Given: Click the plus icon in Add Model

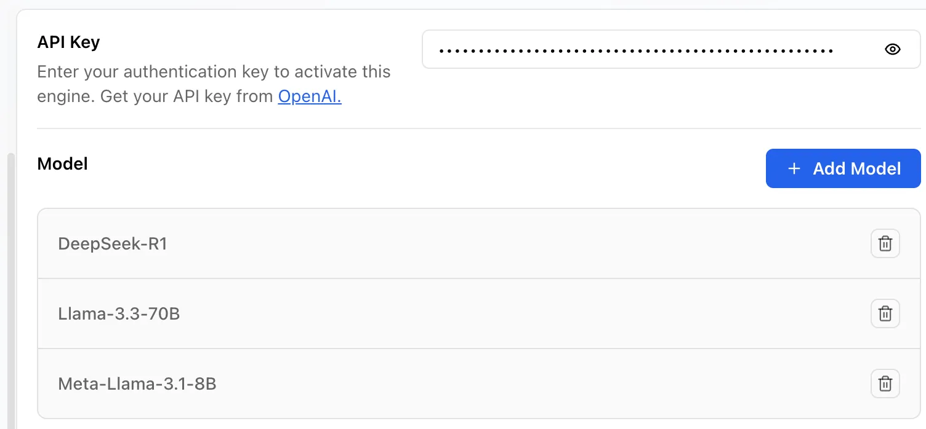Looking at the screenshot, I should [794, 168].
